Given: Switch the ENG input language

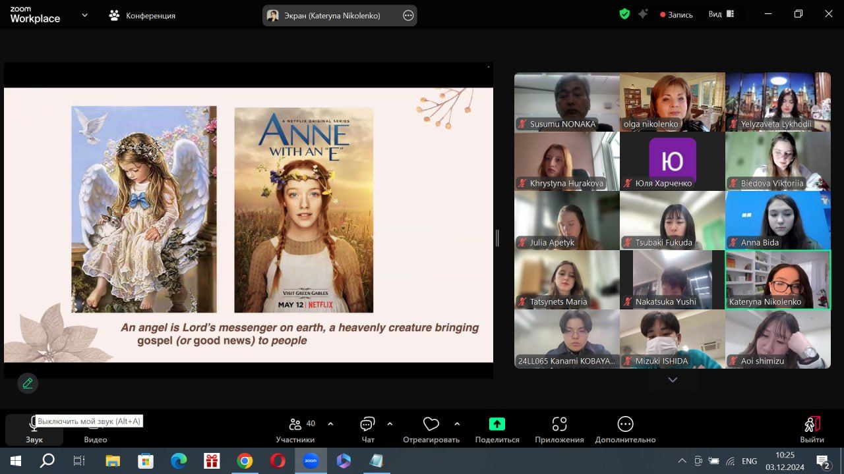Looking at the screenshot, I should 749,461.
